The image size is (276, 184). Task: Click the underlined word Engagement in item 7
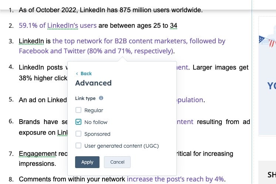[38, 154]
